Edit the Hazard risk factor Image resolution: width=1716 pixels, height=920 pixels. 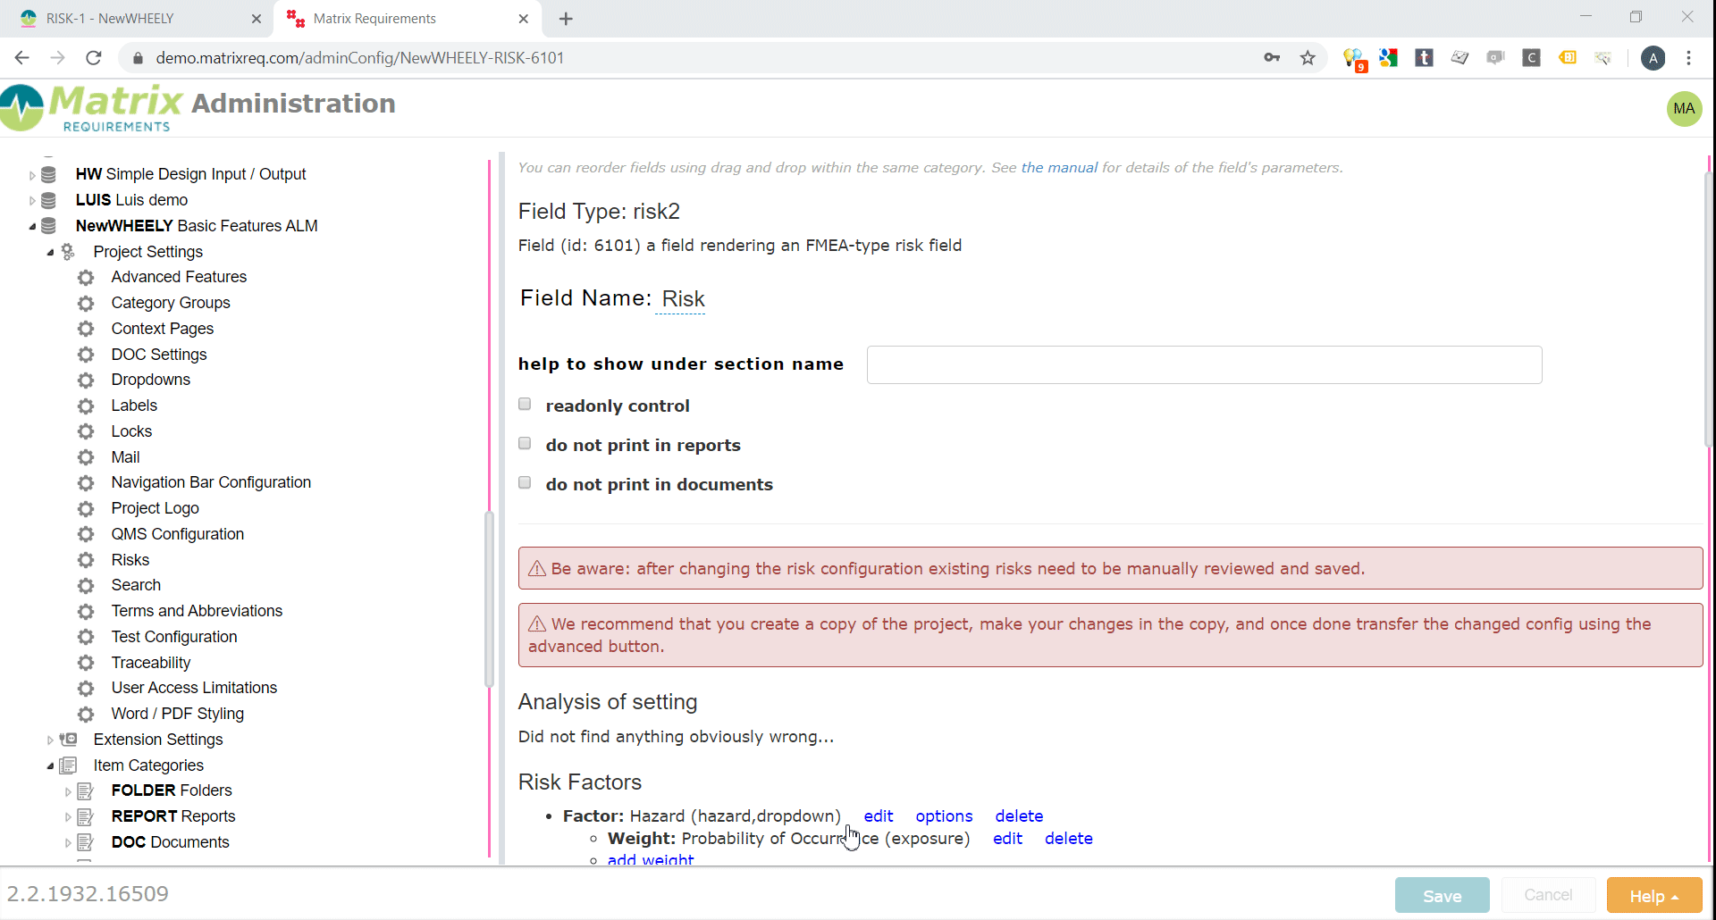[878, 816]
